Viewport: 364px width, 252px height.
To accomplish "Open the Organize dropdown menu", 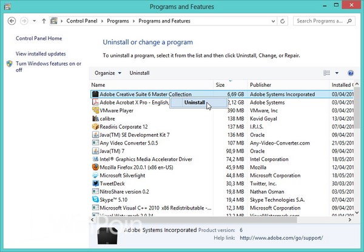I will (108, 73).
